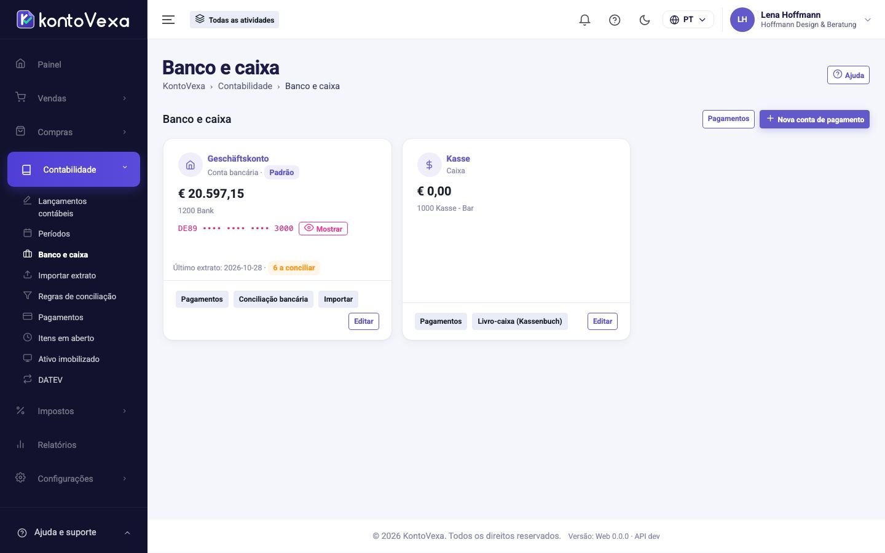Open Livro-caixa (Kassenbuch) on Kasse card
This screenshot has width=885, height=553.
(520, 321)
